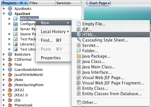Viewport: 151px width, 107px height.
Task: Choose Find… from the context menu
Action: [x=54, y=40]
